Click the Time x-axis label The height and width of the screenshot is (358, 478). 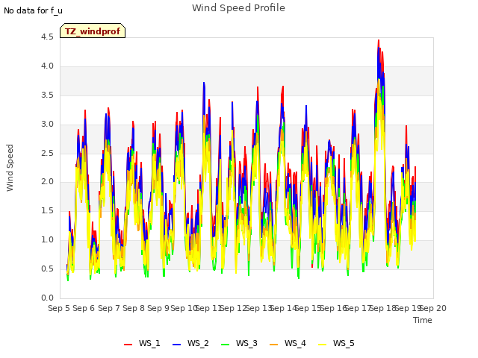click(423, 320)
